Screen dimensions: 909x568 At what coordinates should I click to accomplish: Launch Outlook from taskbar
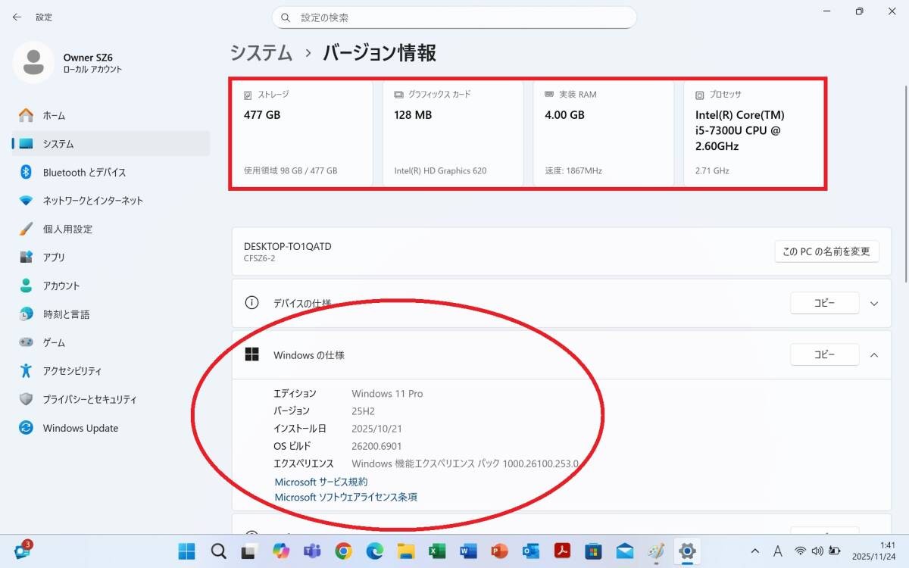530,551
